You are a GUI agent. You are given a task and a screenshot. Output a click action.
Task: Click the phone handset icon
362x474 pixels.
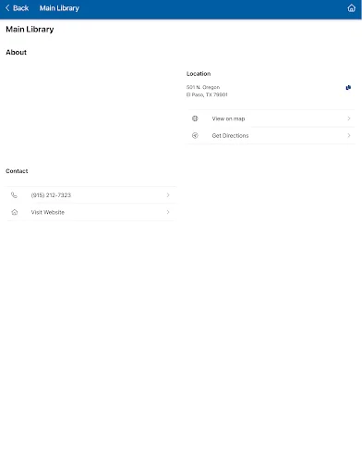pos(14,195)
